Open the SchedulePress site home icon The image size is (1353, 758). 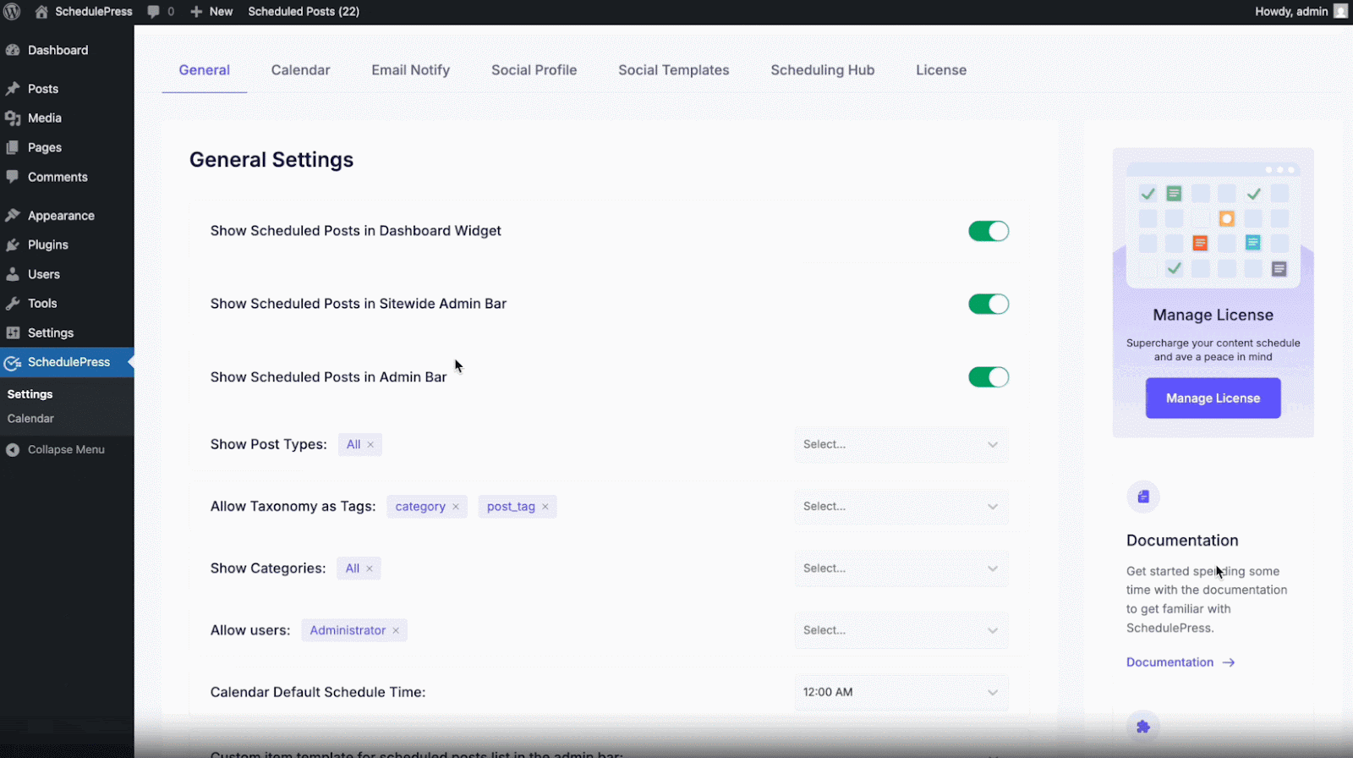41,12
